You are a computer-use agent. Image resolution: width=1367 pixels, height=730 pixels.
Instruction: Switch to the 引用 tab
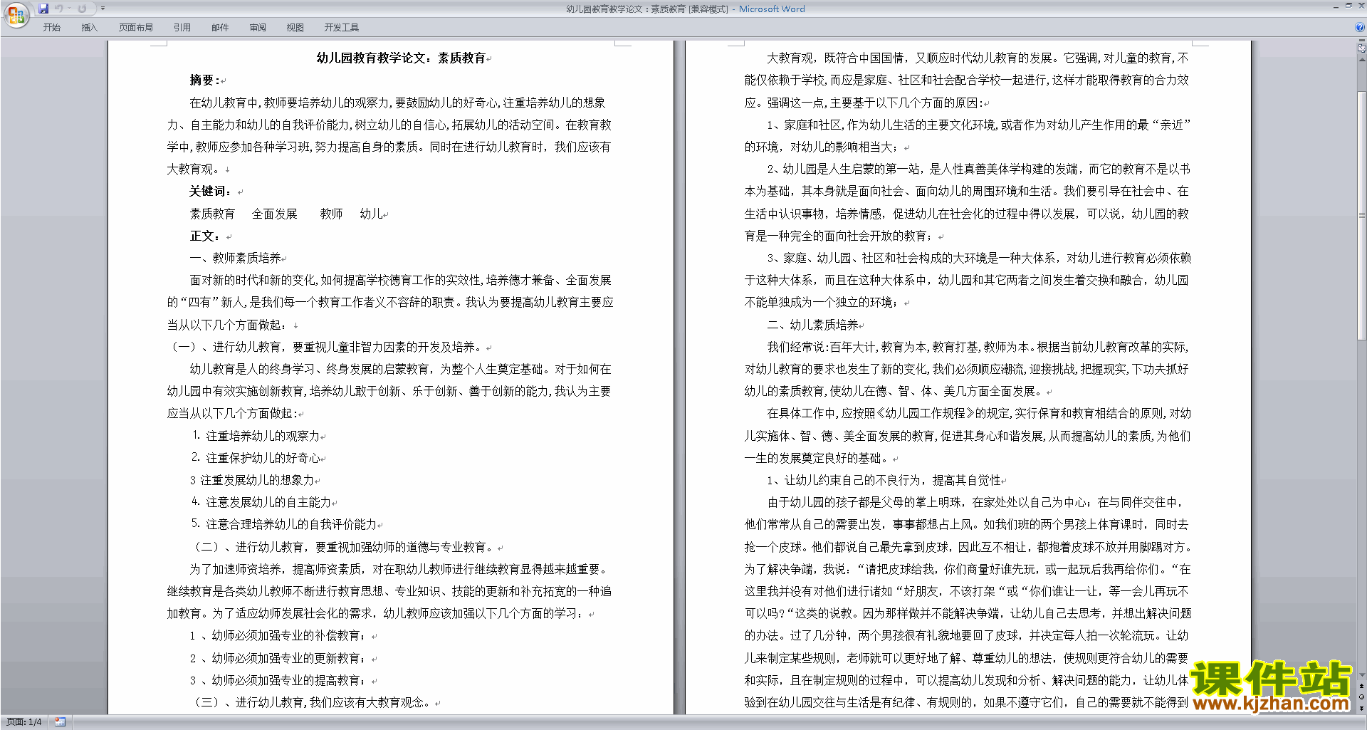click(182, 28)
